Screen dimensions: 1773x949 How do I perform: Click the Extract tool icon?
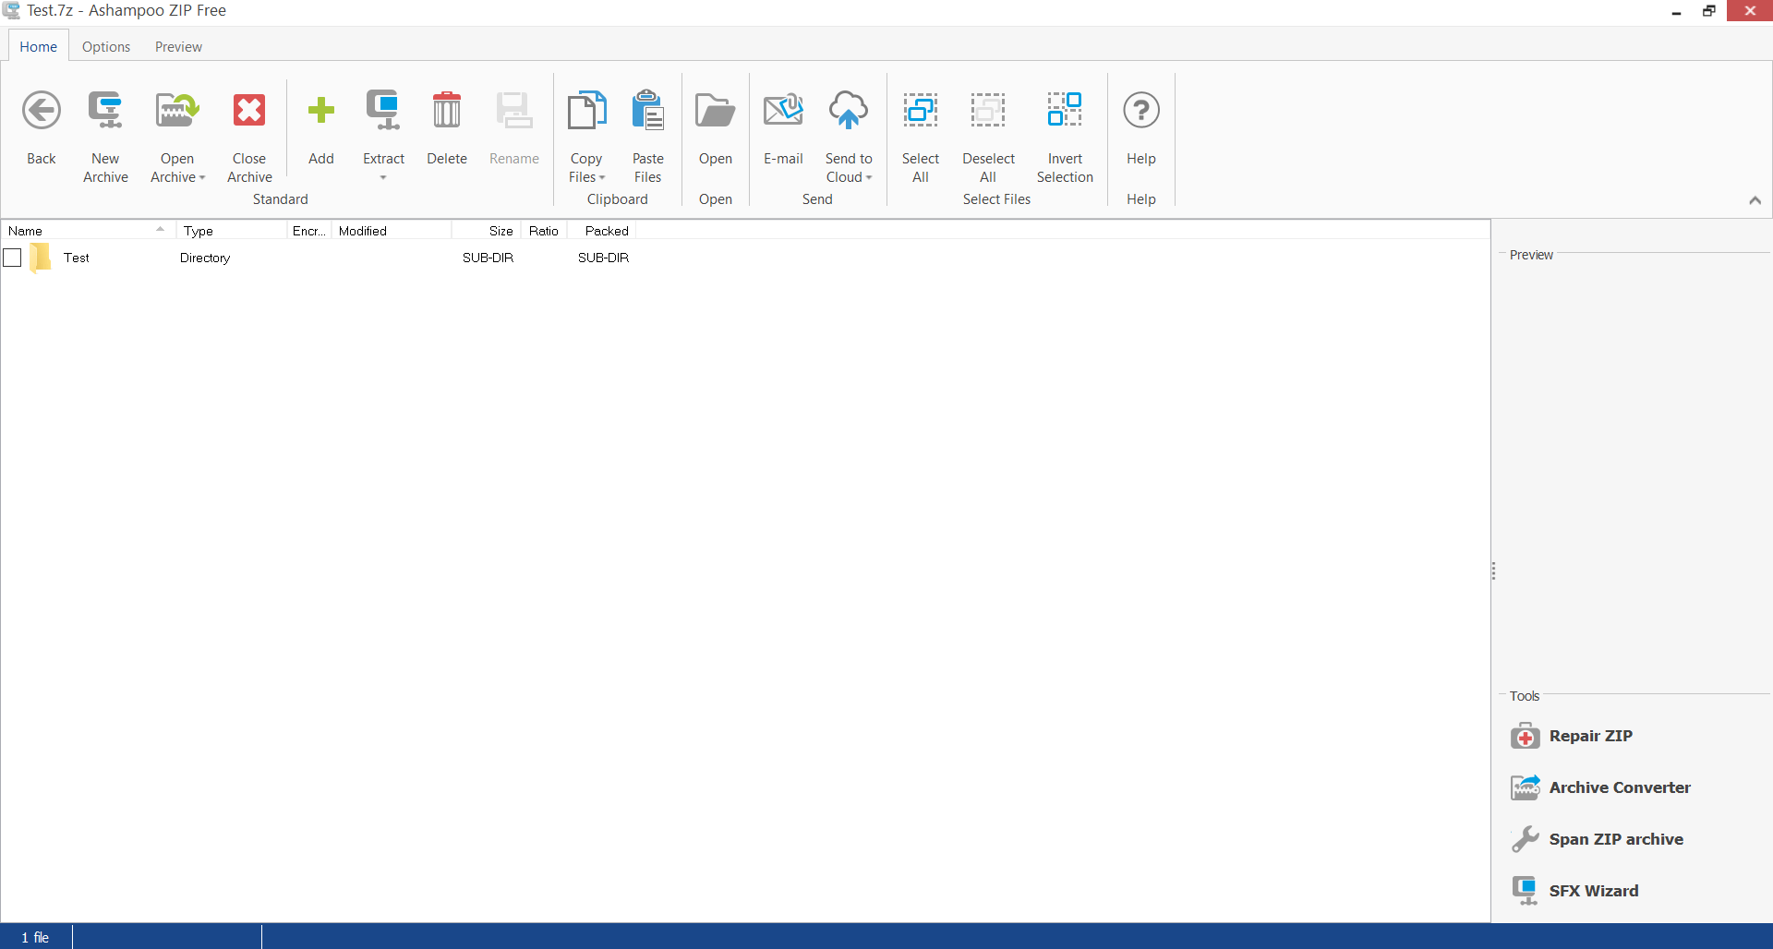point(383,110)
